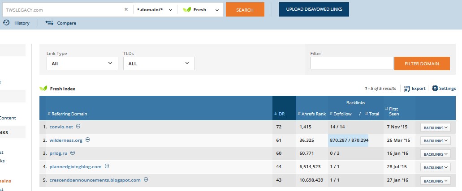Clear the TWSLEGACY.com search field
Viewport: 462px width, 191px height.
tap(126, 9)
